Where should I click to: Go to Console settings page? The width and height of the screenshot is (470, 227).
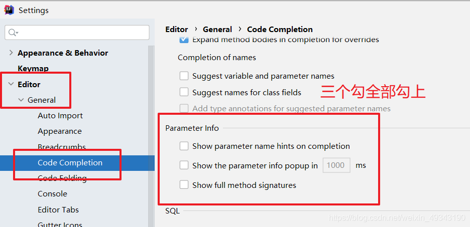coord(52,194)
